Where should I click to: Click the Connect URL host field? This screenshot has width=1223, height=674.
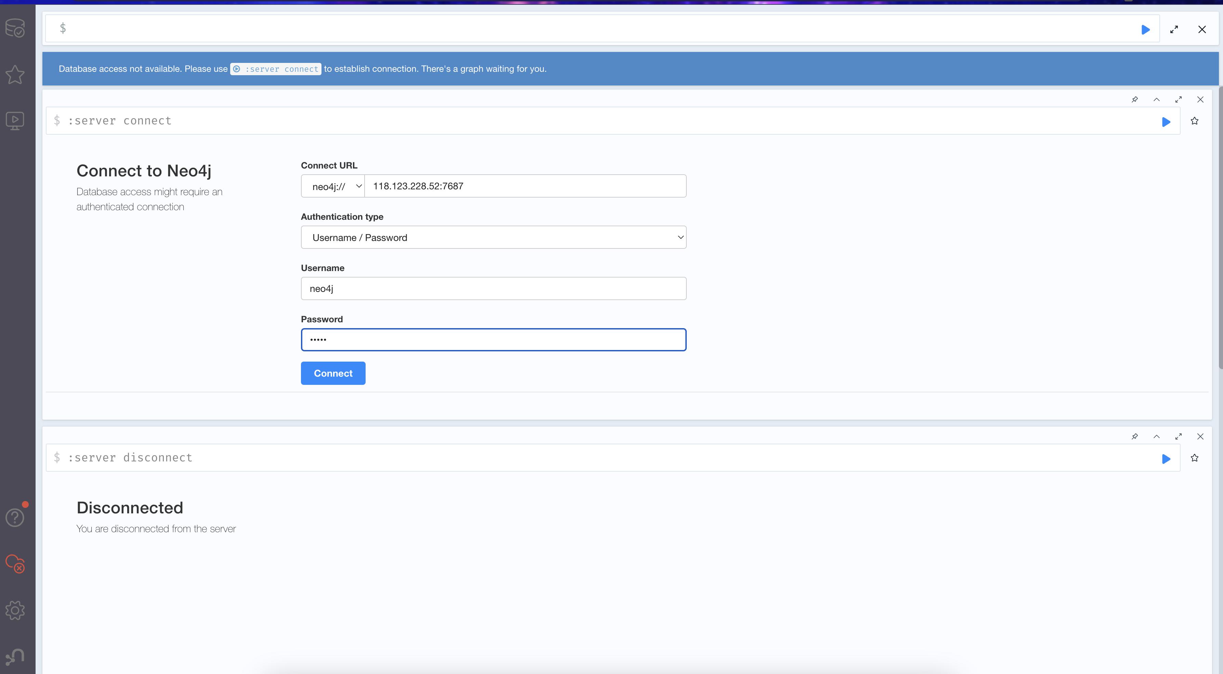(x=526, y=186)
